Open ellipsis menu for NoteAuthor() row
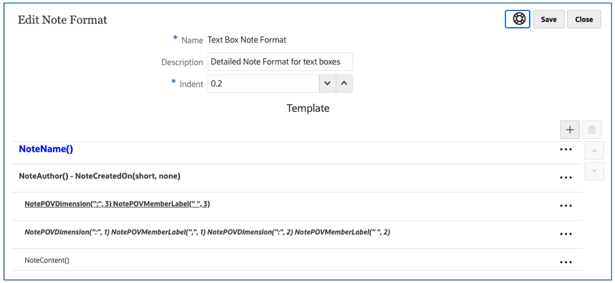Image resolution: width=615 pixels, height=283 pixels. point(565,178)
